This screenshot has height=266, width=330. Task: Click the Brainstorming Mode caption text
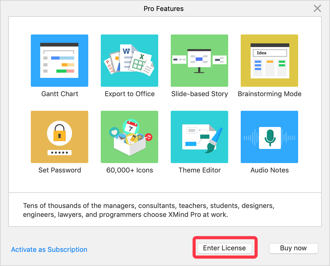pyautogui.click(x=270, y=94)
